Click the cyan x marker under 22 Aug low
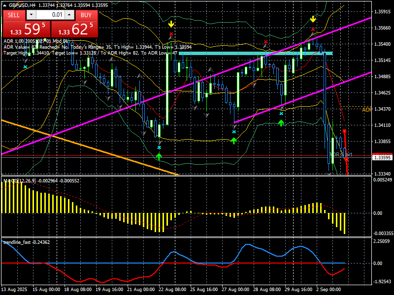Image resolution: width=394 pixels, height=295 pixels. point(159,147)
